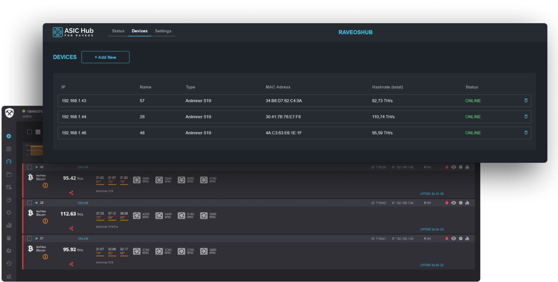This screenshot has width=558, height=282.
Task: Open the calculator icon in the RaveOS sidebar
Action: tap(9, 238)
